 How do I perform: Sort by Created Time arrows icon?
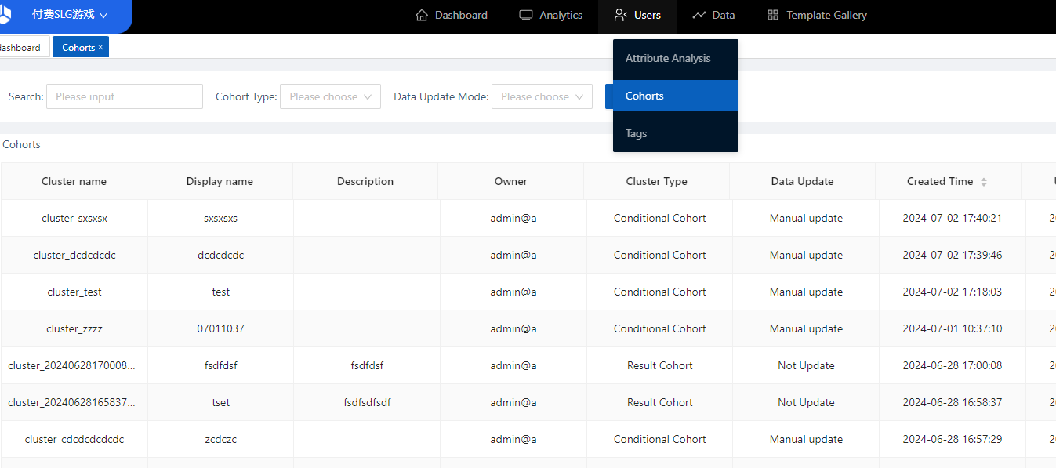pyautogui.click(x=984, y=182)
